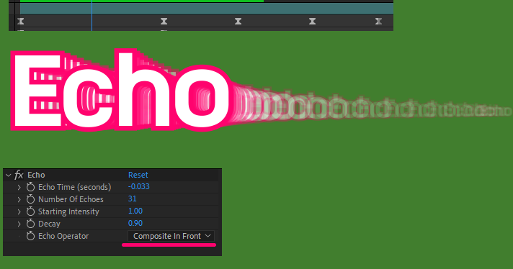Collapse the Echo effect group
The height and width of the screenshot is (269, 513).
pyautogui.click(x=8, y=175)
